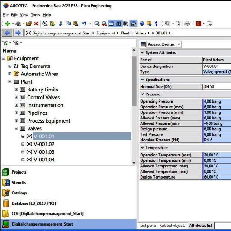Collapse the Specifications section
Viewport: 231px width, 231px height.
[142, 80]
